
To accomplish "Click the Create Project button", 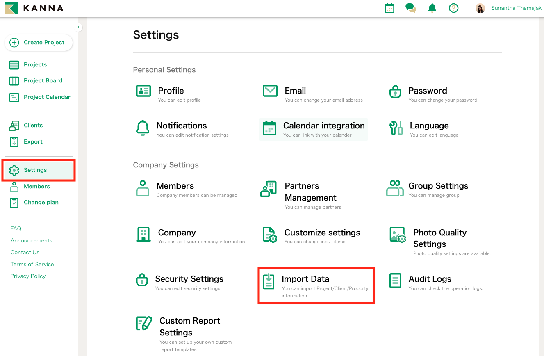I will click(38, 42).
